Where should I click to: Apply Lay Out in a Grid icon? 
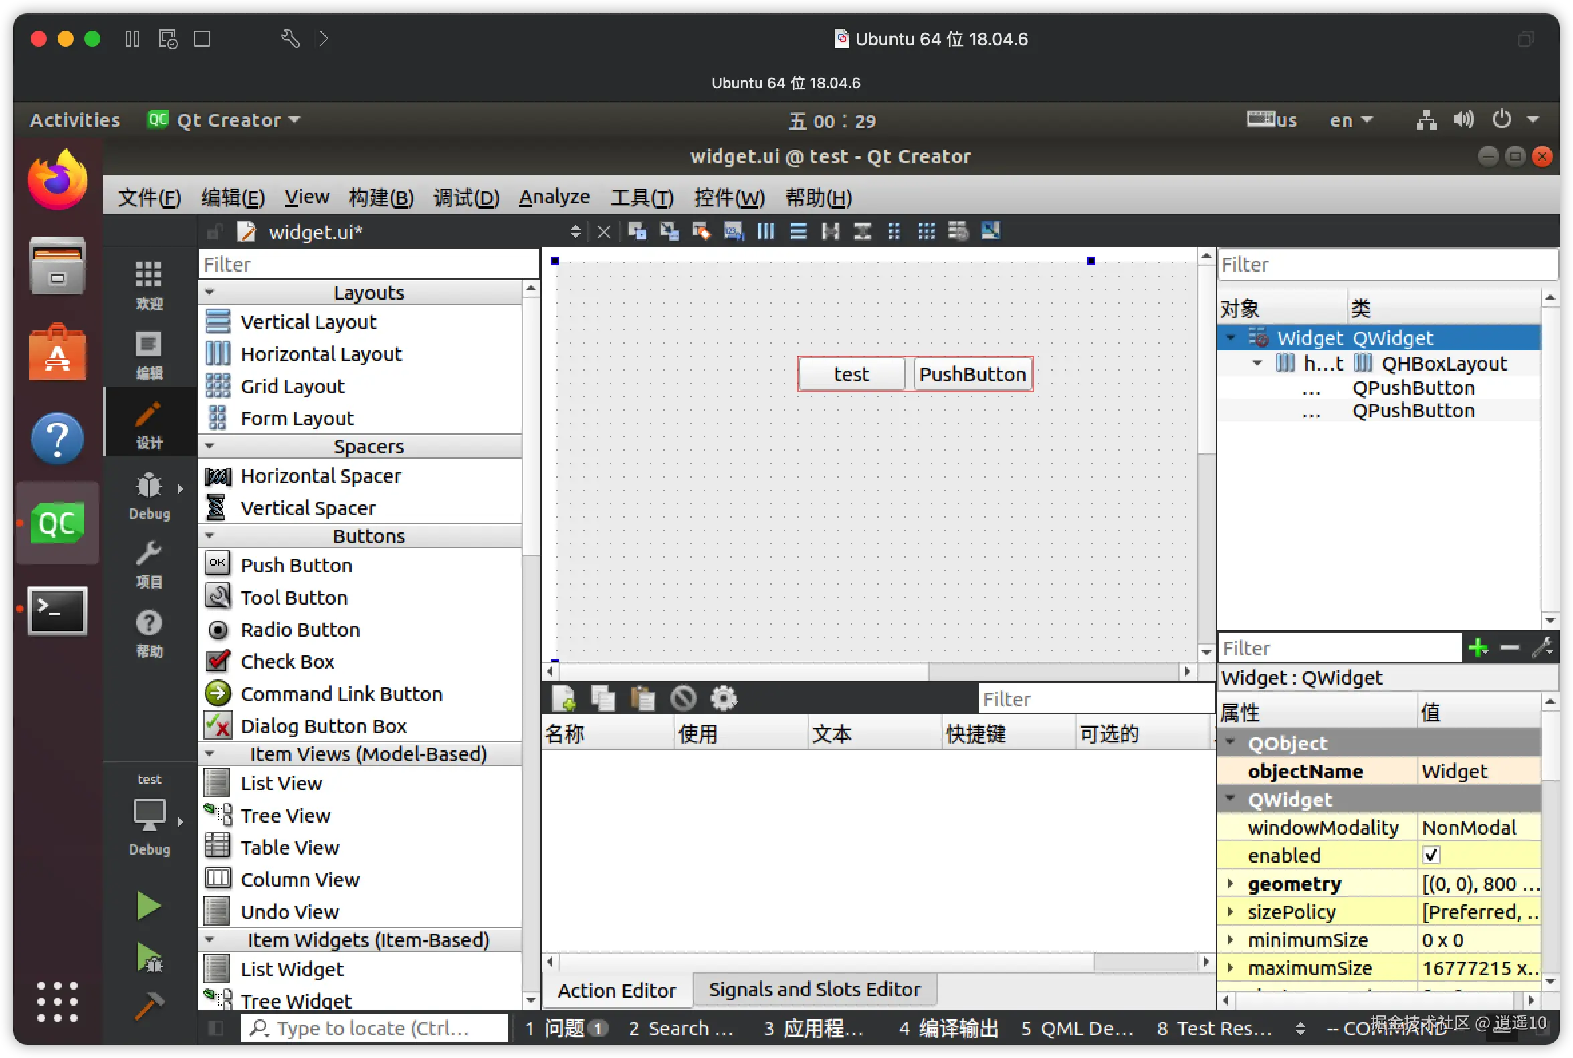click(x=926, y=231)
